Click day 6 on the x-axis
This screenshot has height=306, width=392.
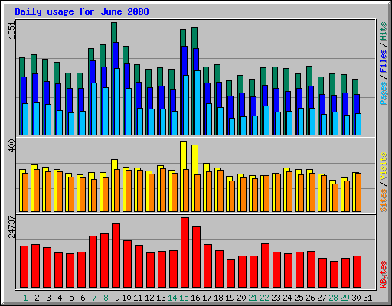[83, 298]
